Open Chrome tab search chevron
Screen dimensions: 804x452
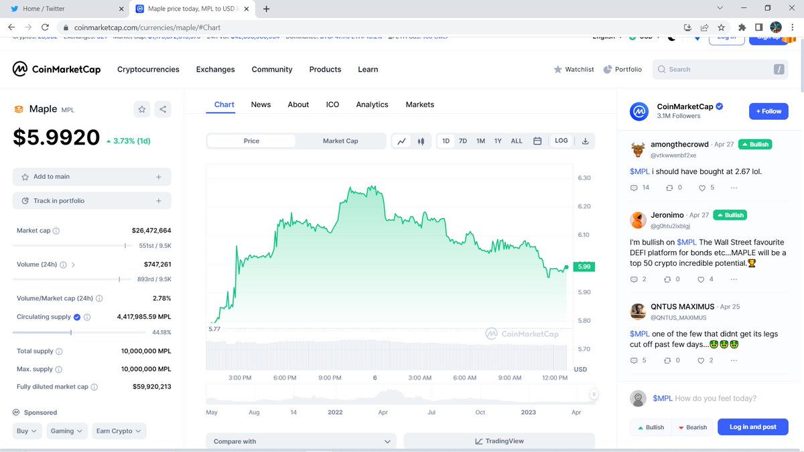[x=720, y=8]
